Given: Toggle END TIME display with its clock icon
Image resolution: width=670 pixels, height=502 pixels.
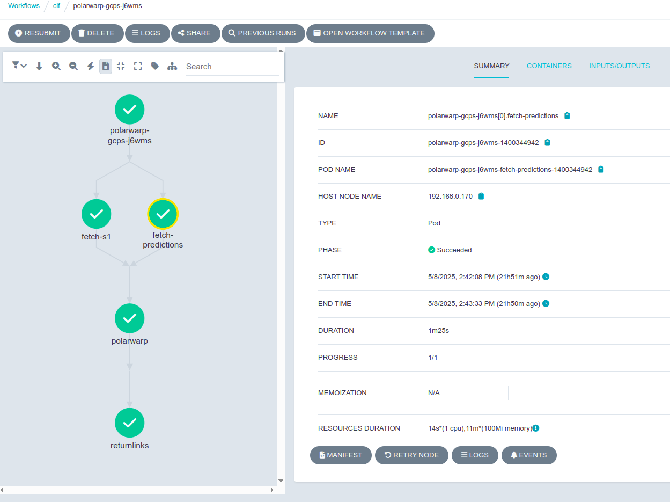Looking at the screenshot, I should 546,303.
